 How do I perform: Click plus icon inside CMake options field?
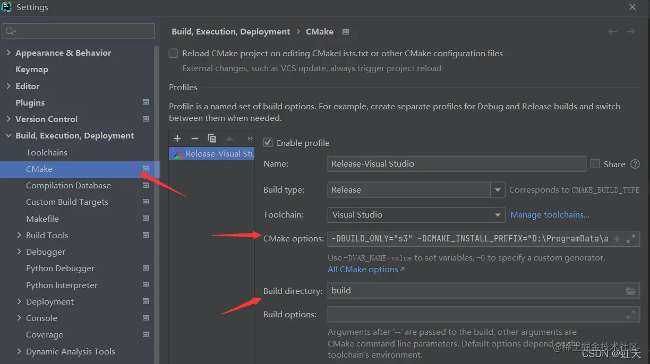pos(617,239)
